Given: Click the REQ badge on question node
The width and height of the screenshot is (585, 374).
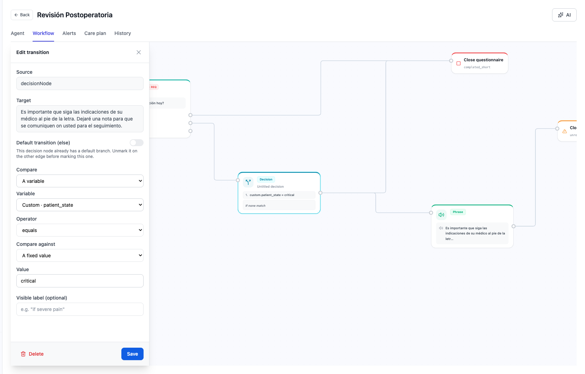Looking at the screenshot, I should point(154,87).
